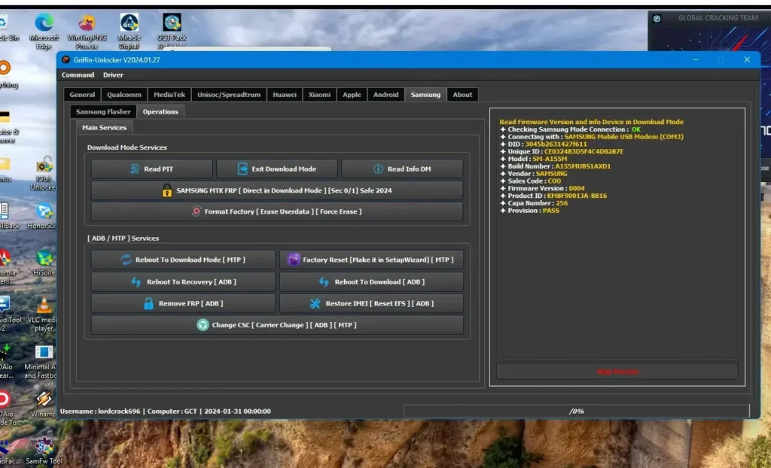Image resolution: width=771 pixels, height=468 pixels.
Task: Click the red Stop Process button
Action: pos(617,372)
